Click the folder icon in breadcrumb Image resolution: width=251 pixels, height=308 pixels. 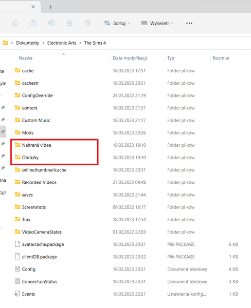[x=5, y=43]
